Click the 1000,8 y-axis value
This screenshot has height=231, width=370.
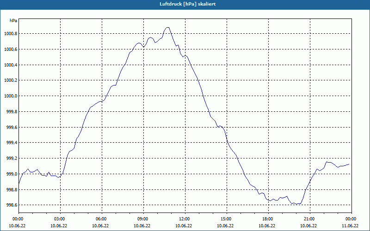(x=11, y=34)
